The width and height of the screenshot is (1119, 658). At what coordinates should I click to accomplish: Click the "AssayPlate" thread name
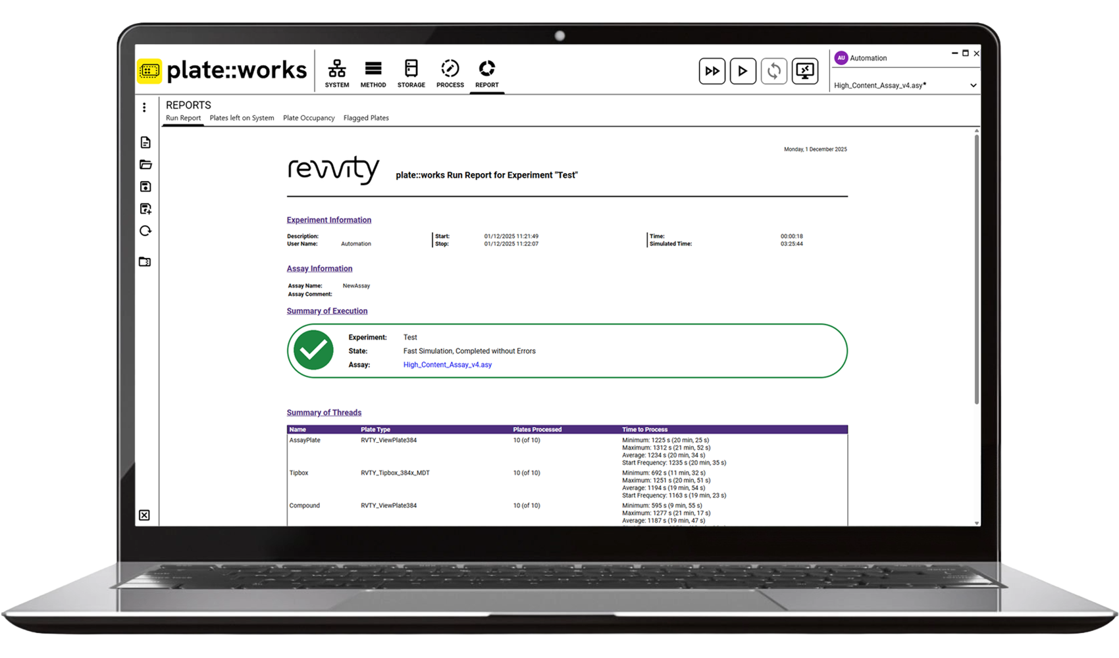pos(305,440)
